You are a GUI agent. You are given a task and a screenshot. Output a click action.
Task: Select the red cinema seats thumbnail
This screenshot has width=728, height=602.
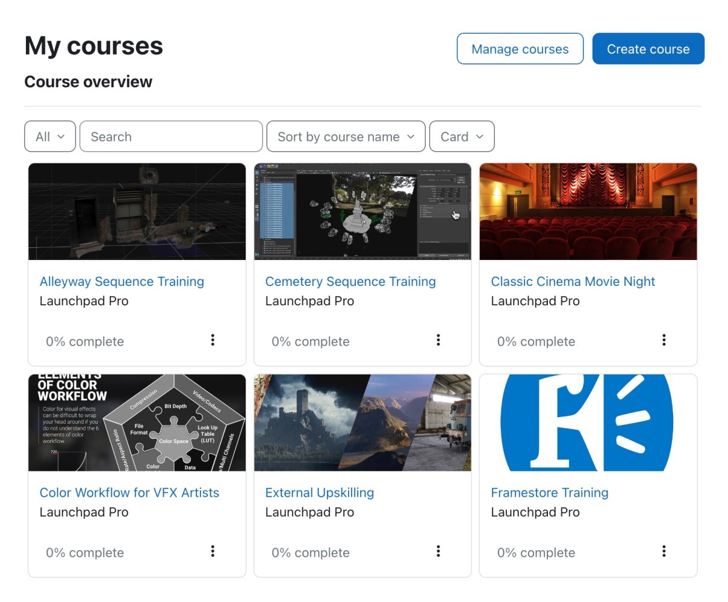pyautogui.click(x=588, y=212)
